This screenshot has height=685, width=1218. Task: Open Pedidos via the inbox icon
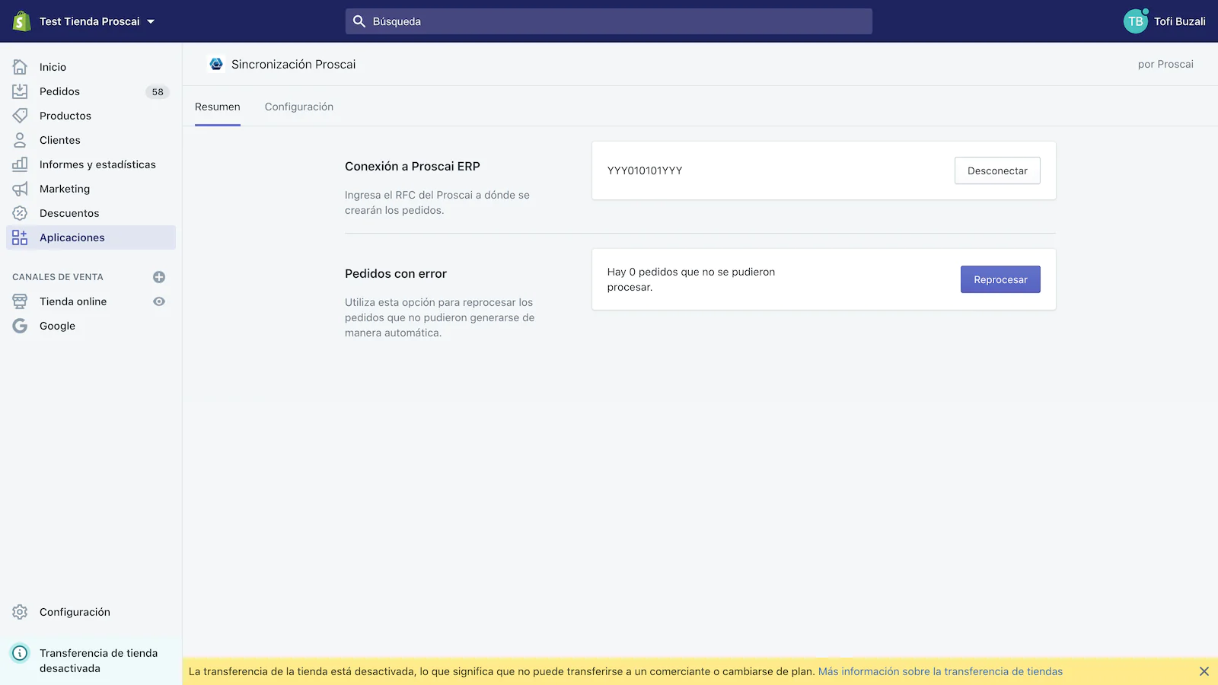click(x=20, y=91)
